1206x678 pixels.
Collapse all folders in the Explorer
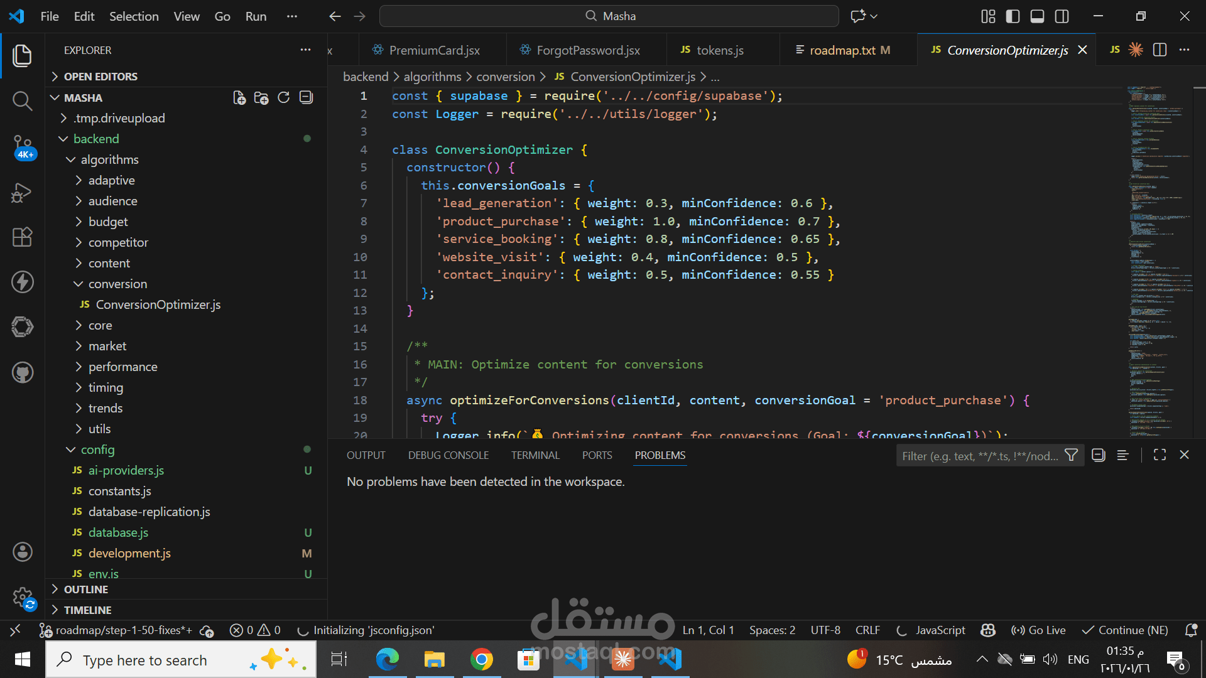[306, 97]
